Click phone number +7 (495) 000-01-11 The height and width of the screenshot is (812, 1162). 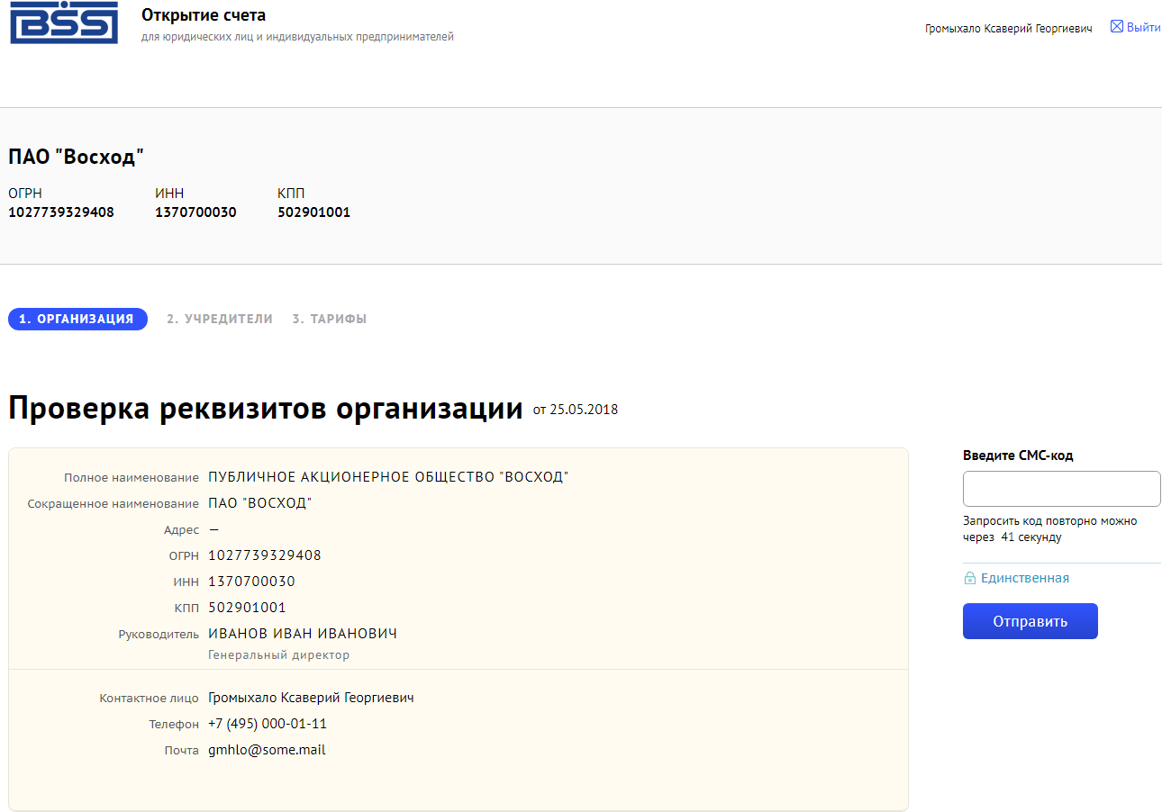268,724
